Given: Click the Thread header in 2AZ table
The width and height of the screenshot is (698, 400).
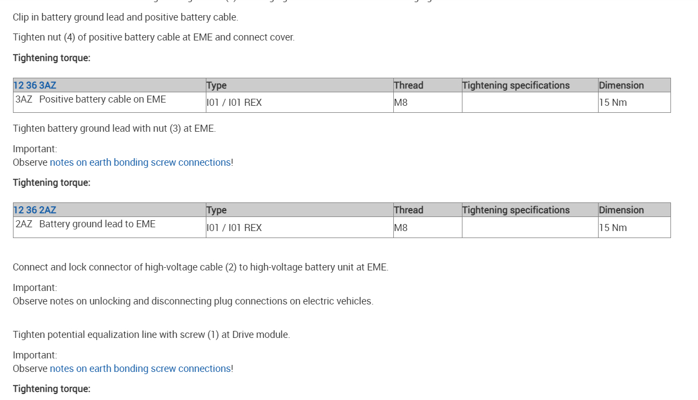Looking at the screenshot, I should point(408,210).
